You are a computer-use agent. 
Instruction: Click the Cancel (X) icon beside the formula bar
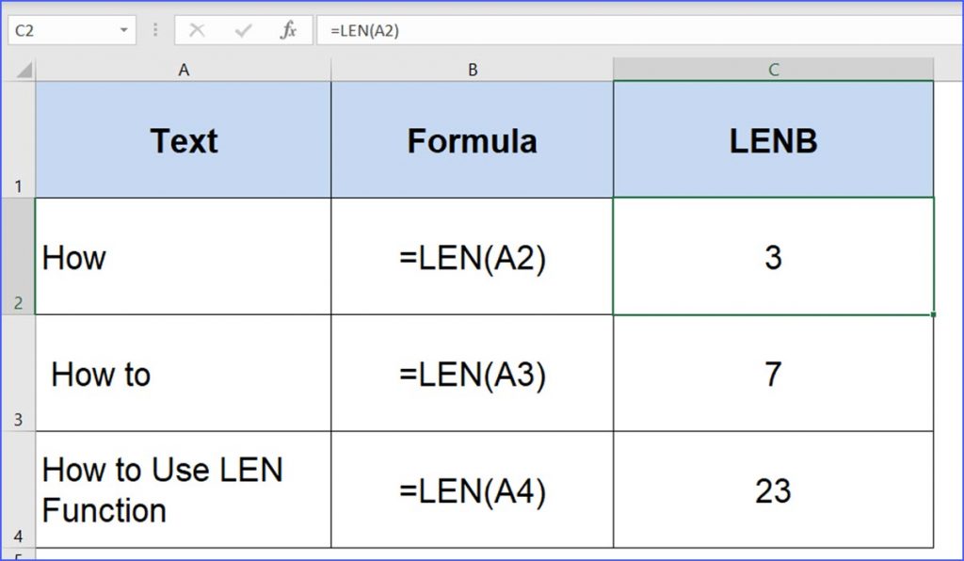(198, 29)
